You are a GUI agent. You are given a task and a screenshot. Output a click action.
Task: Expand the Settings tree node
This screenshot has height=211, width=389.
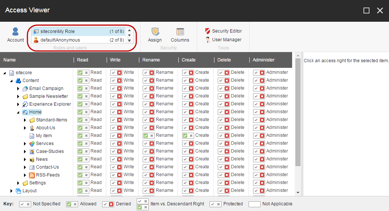click(x=18, y=183)
